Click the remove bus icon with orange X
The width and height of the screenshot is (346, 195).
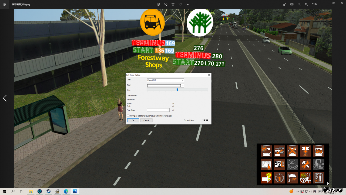click(x=293, y=151)
